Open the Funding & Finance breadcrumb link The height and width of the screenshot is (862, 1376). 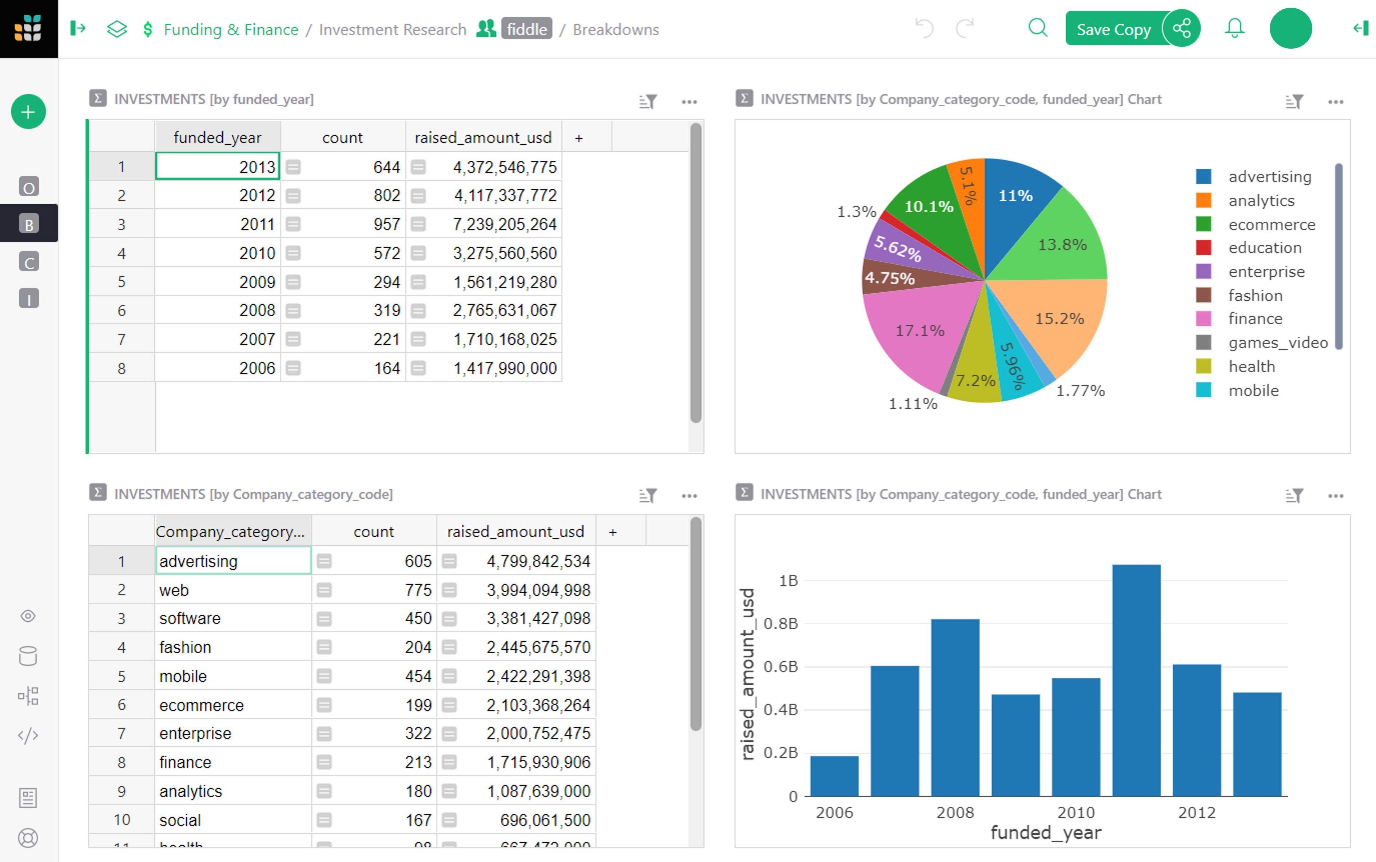230,29
